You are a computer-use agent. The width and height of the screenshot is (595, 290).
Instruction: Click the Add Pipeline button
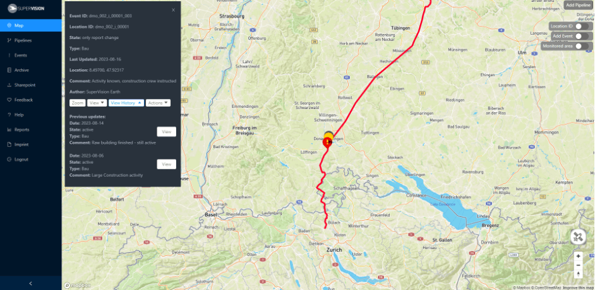(579, 5)
